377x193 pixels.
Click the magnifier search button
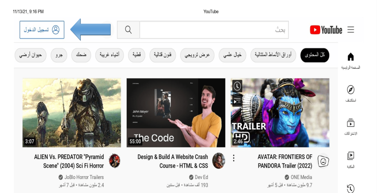coord(128,30)
